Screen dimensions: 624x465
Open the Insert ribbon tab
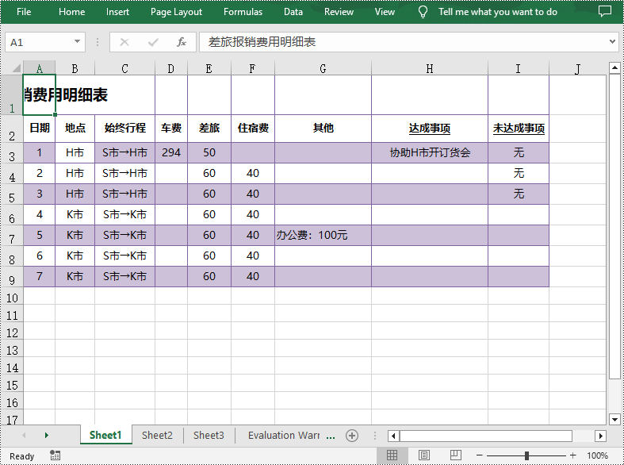tap(117, 12)
